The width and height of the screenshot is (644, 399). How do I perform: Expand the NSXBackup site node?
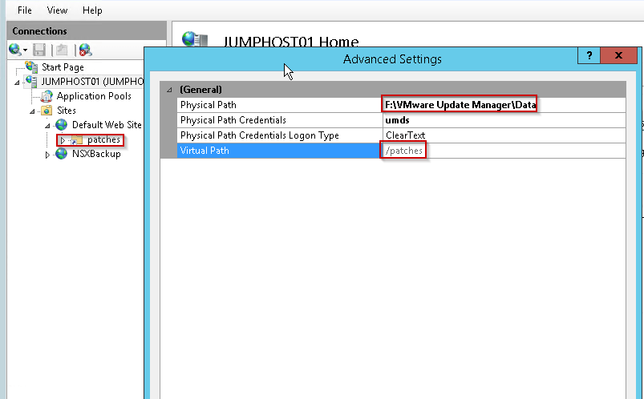coord(48,154)
